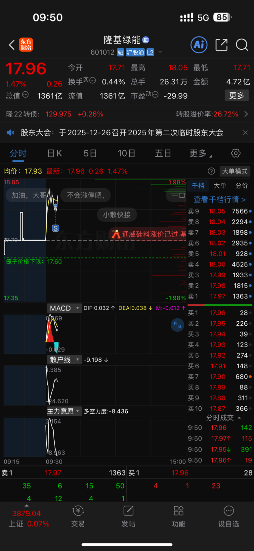Image resolution: width=254 pixels, height=551 pixels.
Task: Open 通威硅料涨价 news bubble
Action: [148, 234]
